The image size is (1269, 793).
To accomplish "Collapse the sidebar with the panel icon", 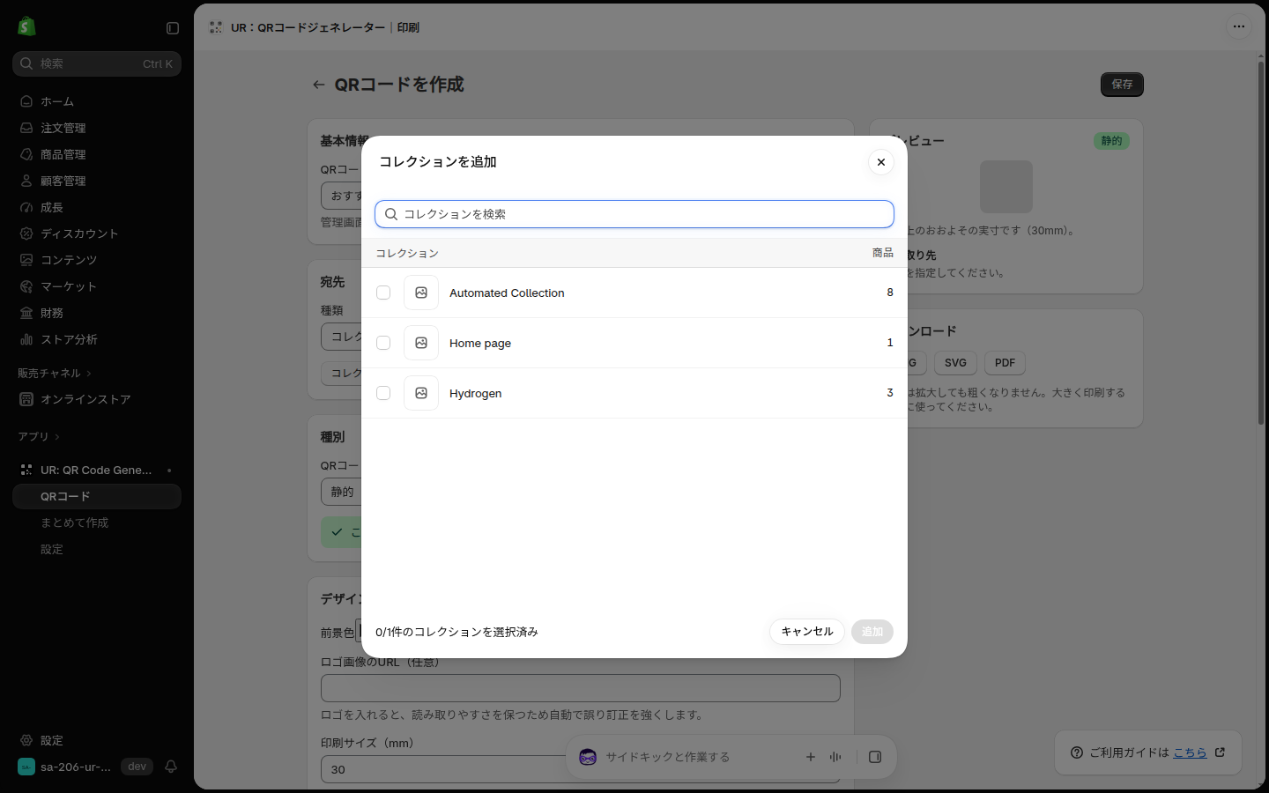I will point(173,28).
